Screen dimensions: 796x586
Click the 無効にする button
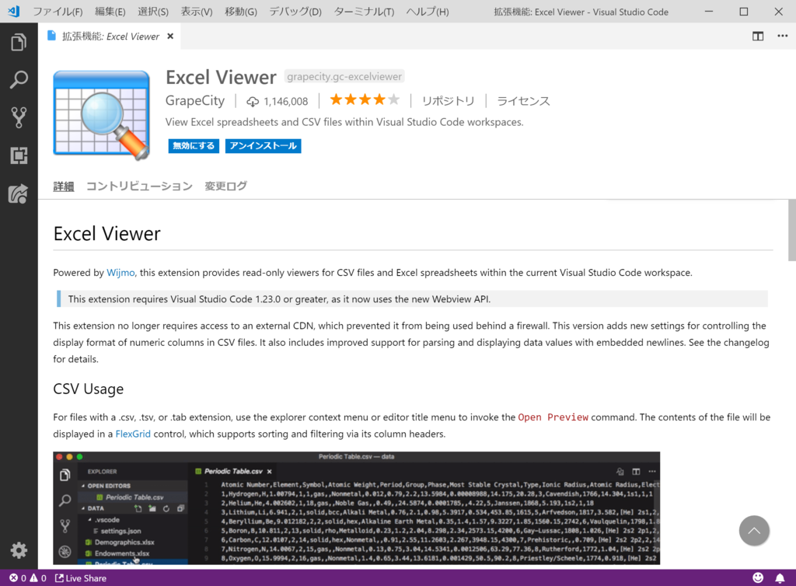pos(194,145)
